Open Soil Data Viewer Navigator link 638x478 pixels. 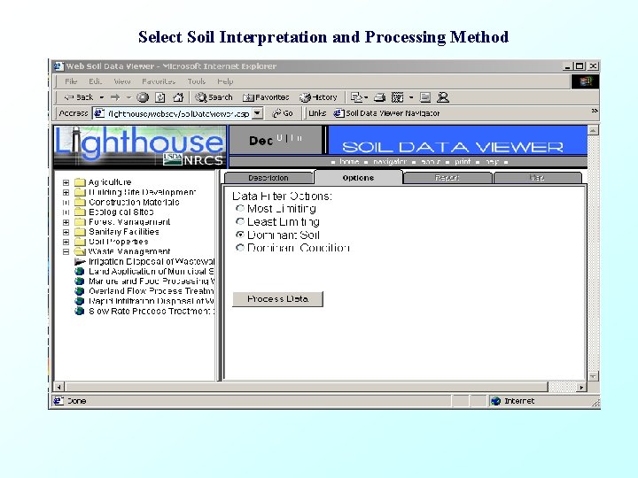[386, 113]
